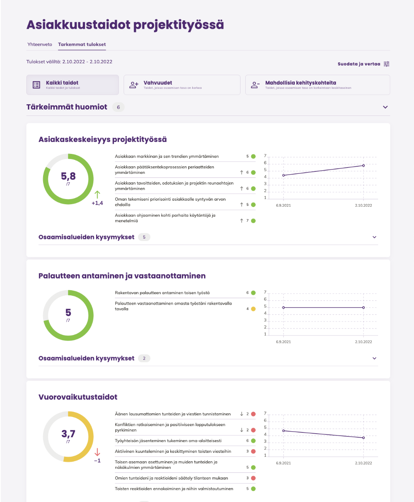This screenshot has width=414, height=502.
Task: Click 2.10.2022 point on Vuorovaikutustaidot chart
Action: tap(363, 438)
